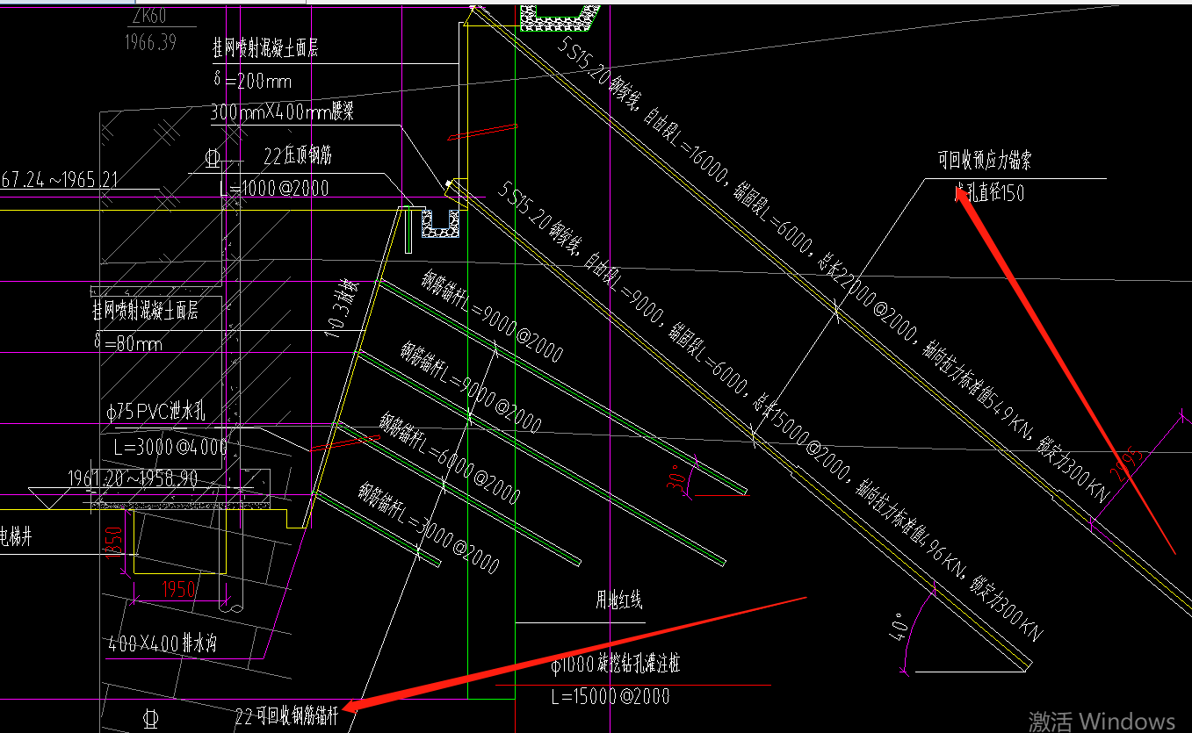Select 挂网喷射混凝土面层 label above δ=80mm
1192x733 pixels.
(146, 311)
